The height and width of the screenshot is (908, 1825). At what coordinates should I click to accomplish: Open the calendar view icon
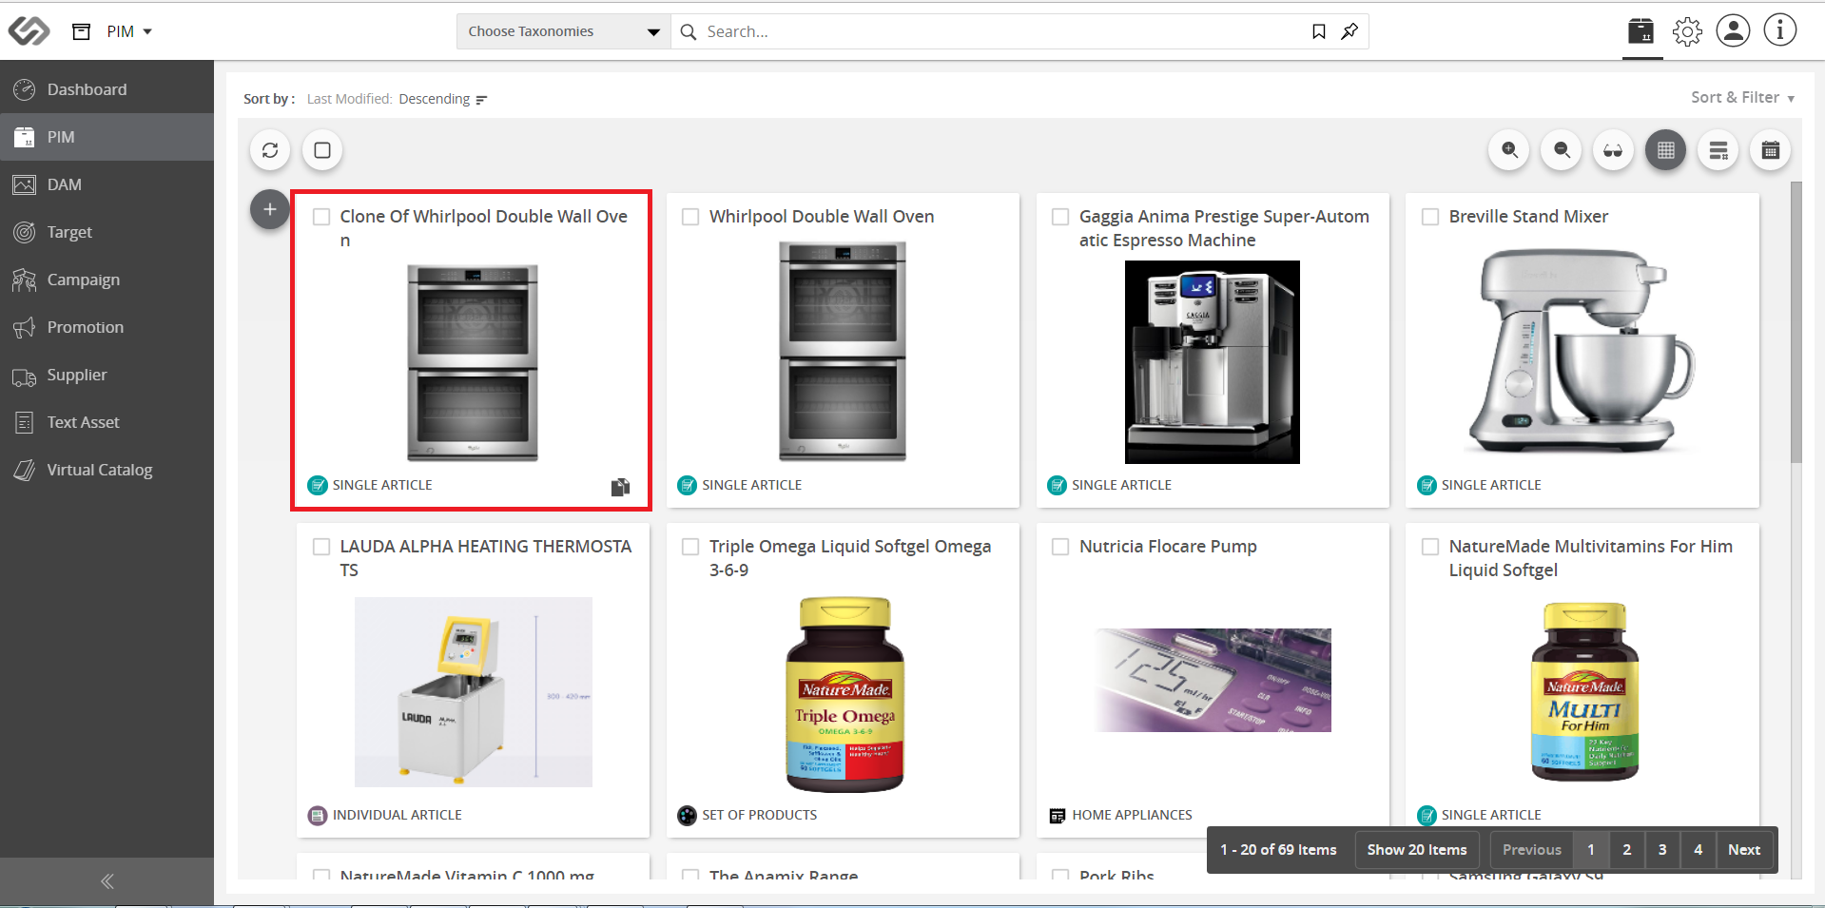1770,150
